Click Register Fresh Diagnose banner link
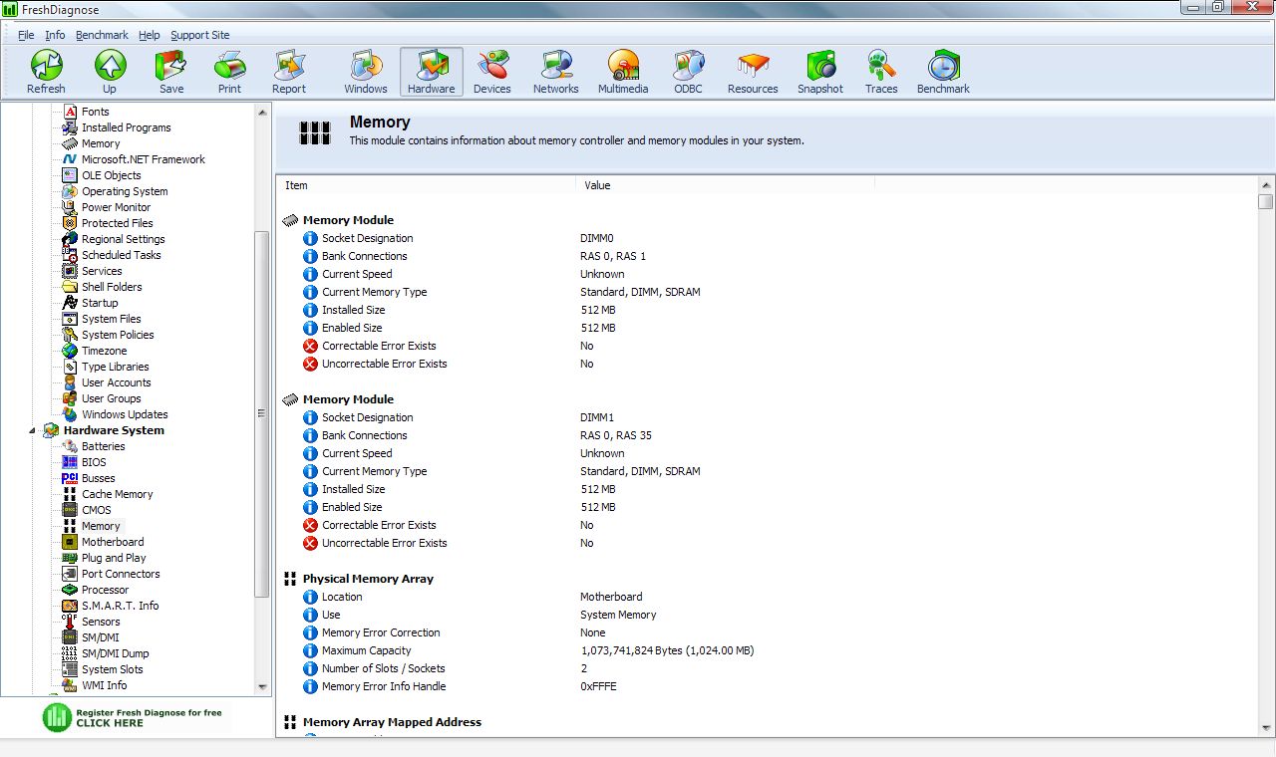1276x757 pixels. pos(136,717)
